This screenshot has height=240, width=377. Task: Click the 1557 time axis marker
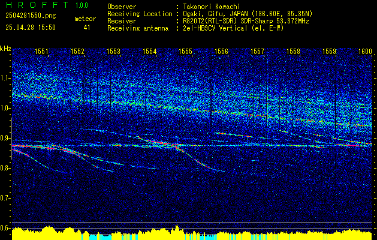coord(257,51)
